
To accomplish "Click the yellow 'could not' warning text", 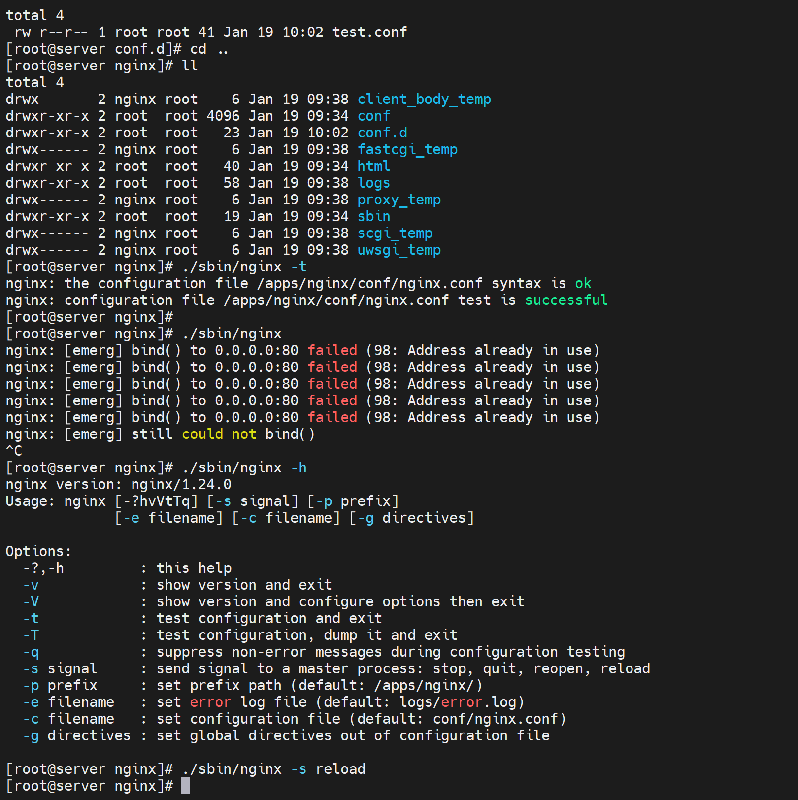I will 219,434.
